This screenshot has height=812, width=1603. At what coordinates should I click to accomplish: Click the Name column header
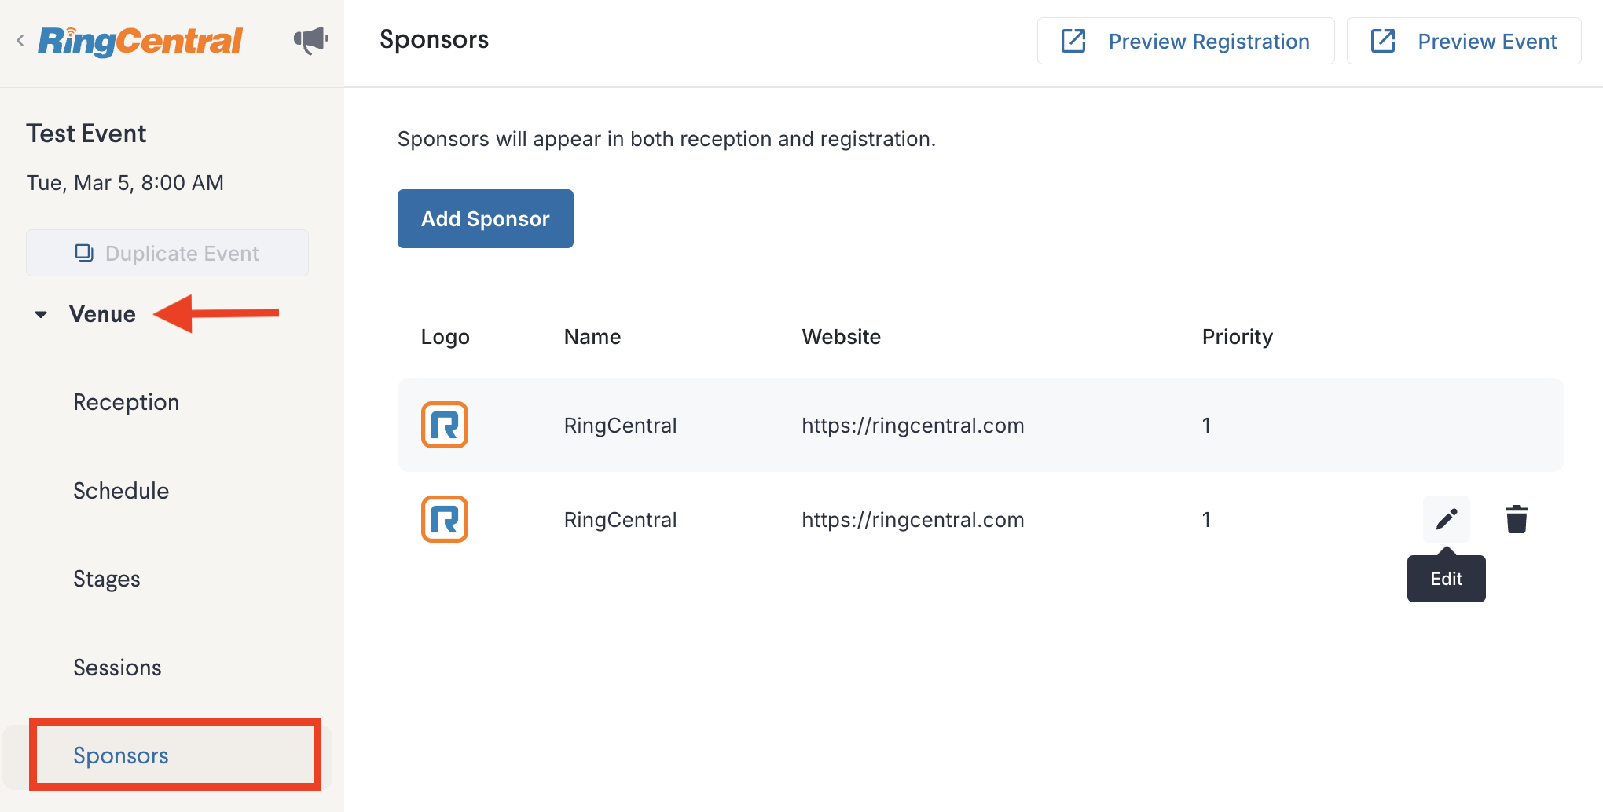[592, 337]
